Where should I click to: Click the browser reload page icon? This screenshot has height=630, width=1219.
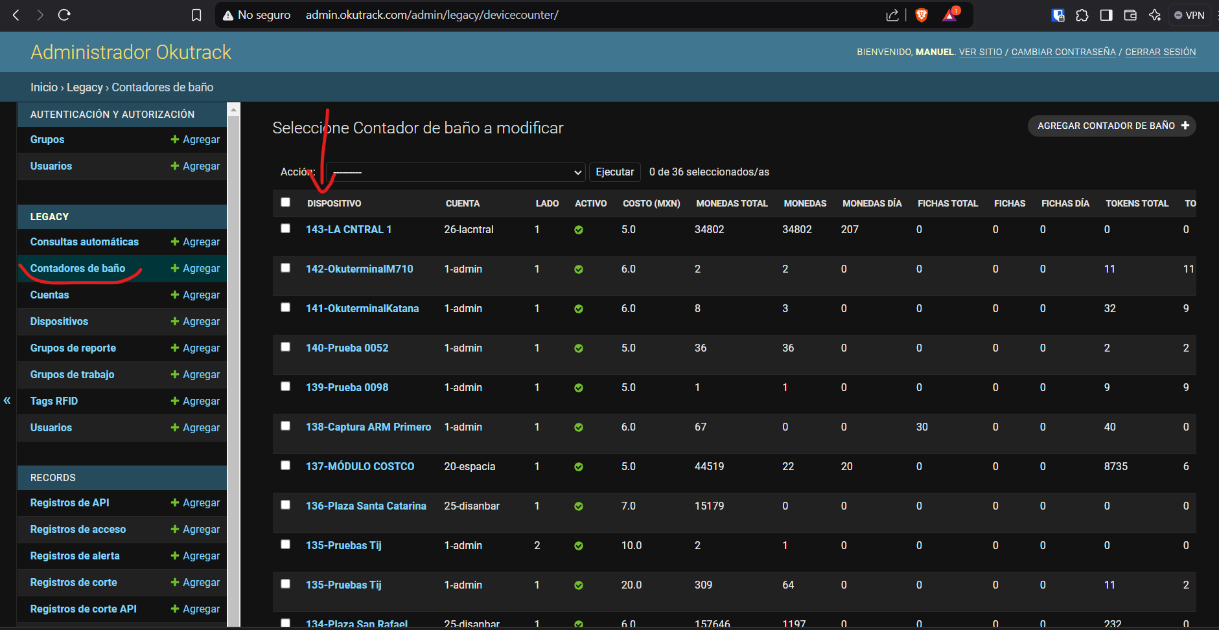64,15
